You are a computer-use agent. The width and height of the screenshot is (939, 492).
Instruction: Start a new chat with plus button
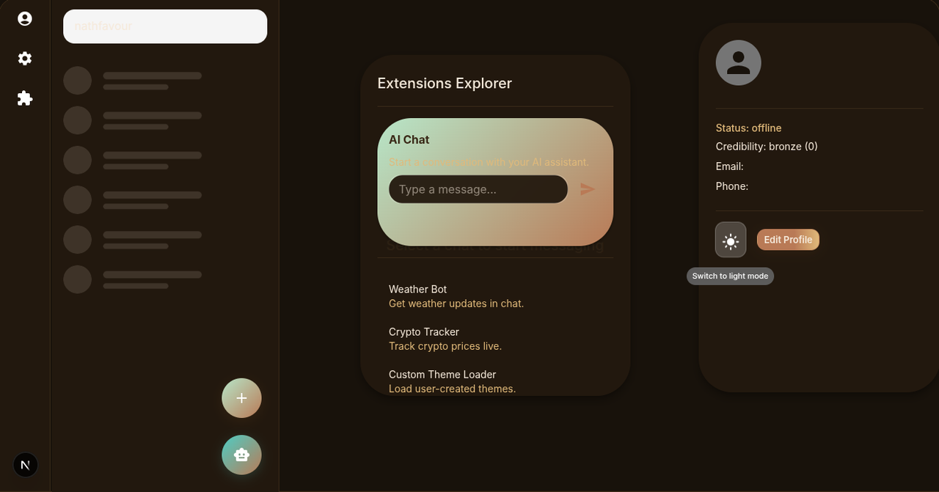tap(241, 398)
